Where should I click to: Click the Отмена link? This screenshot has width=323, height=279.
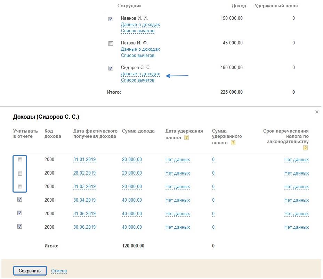click(x=59, y=271)
